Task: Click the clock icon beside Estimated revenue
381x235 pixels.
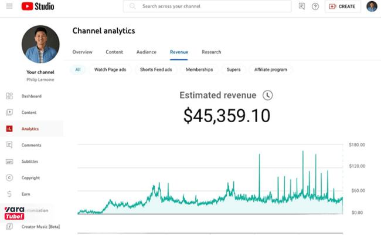Action: (x=267, y=95)
